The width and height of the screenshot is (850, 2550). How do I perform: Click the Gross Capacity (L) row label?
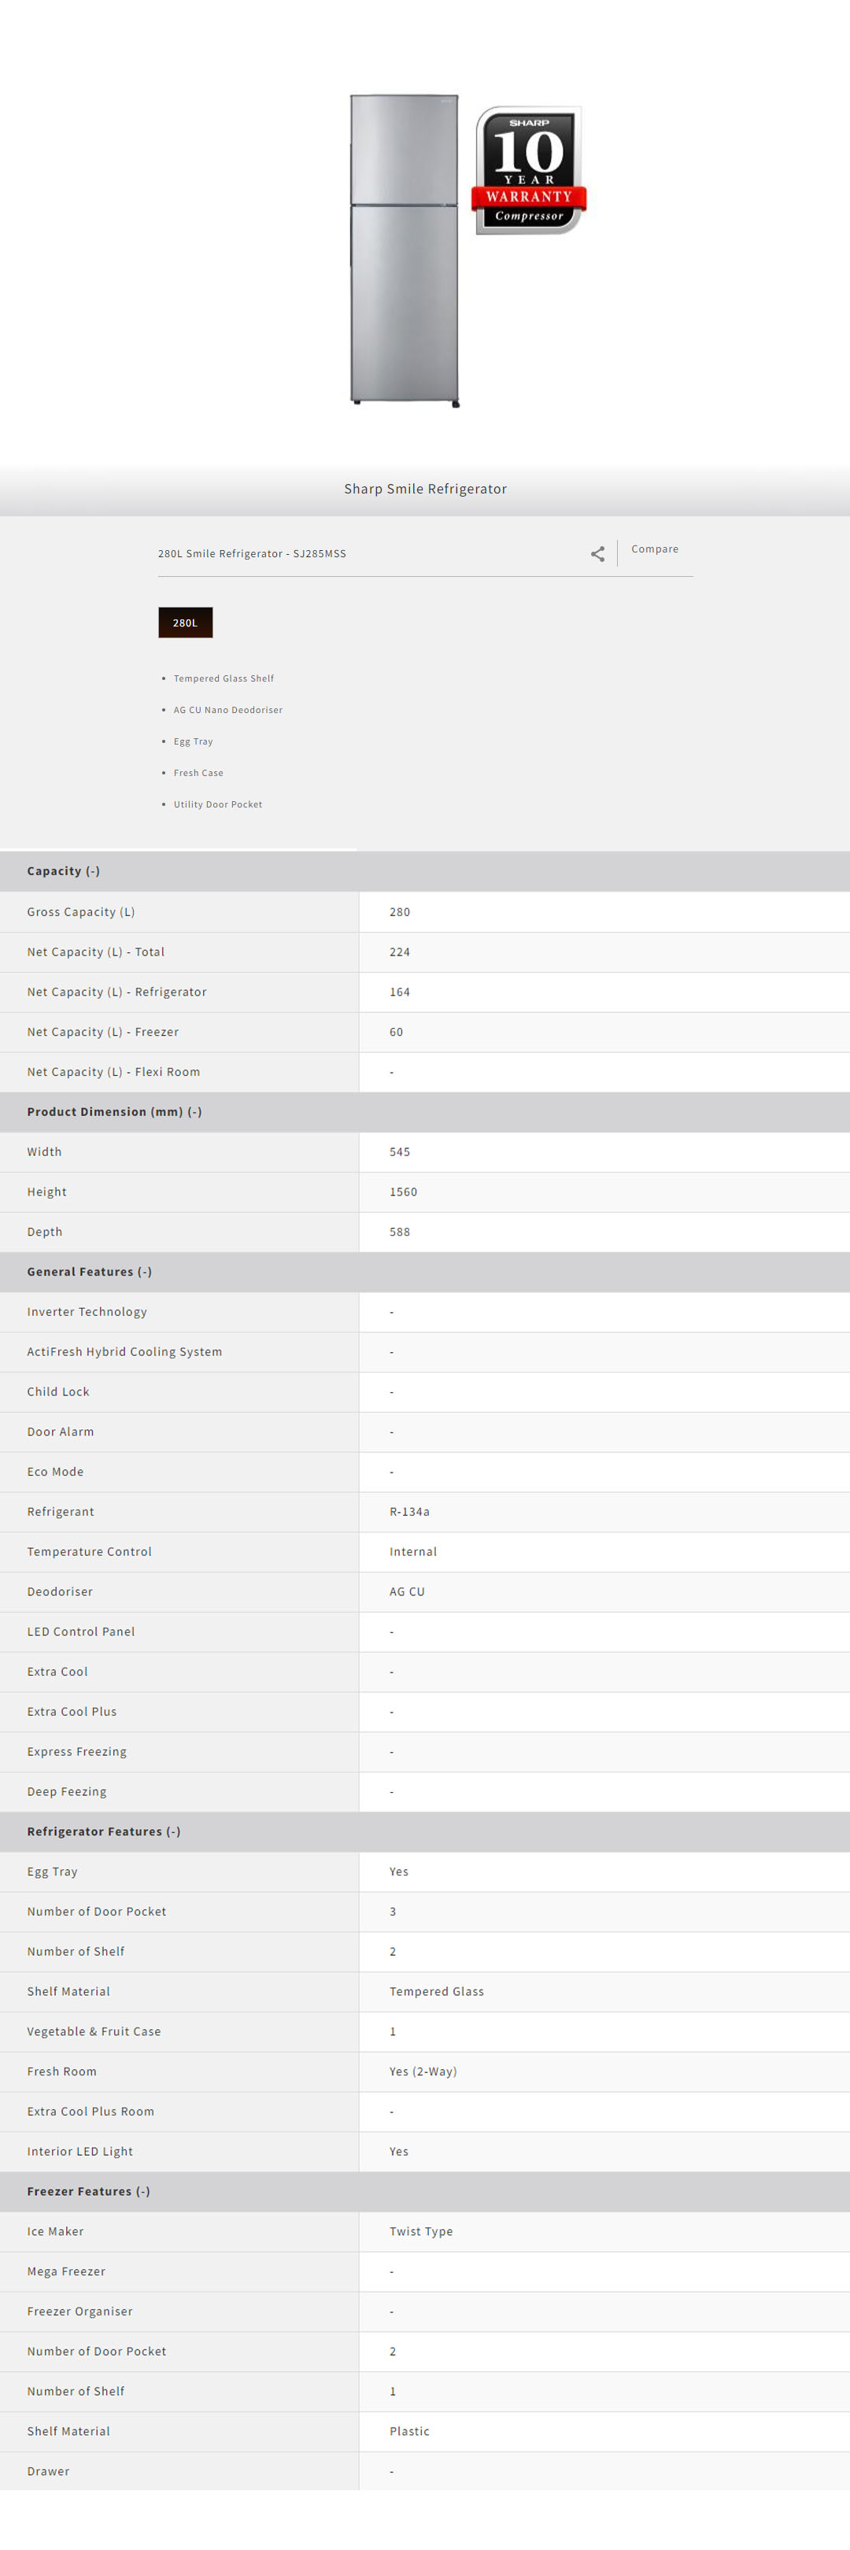[81, 911]
